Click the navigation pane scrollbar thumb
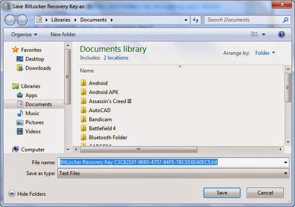The width and height of the screenshot is (295, 207). tap(68, 77)
